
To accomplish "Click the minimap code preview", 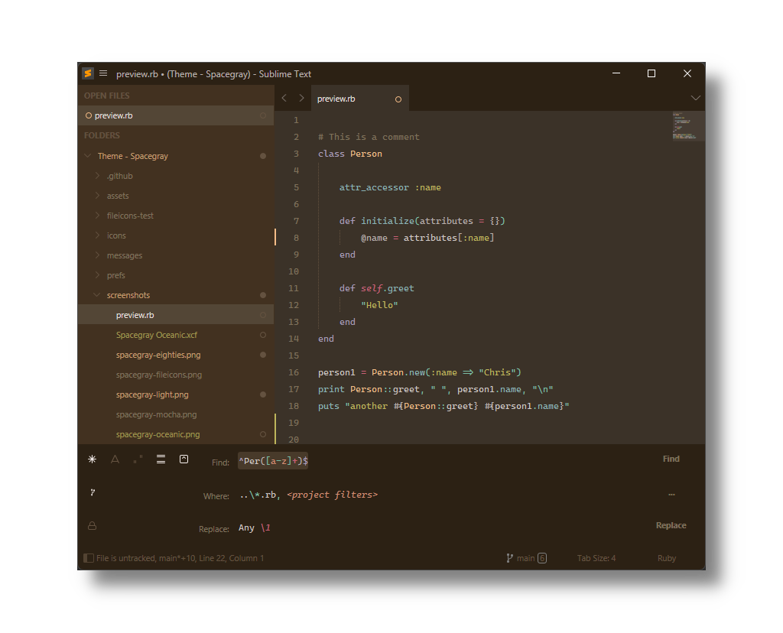I will pos(688,126).
